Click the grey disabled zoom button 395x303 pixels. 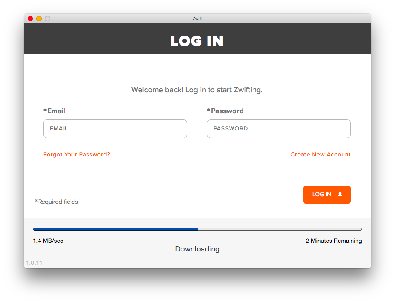[48, 19]
